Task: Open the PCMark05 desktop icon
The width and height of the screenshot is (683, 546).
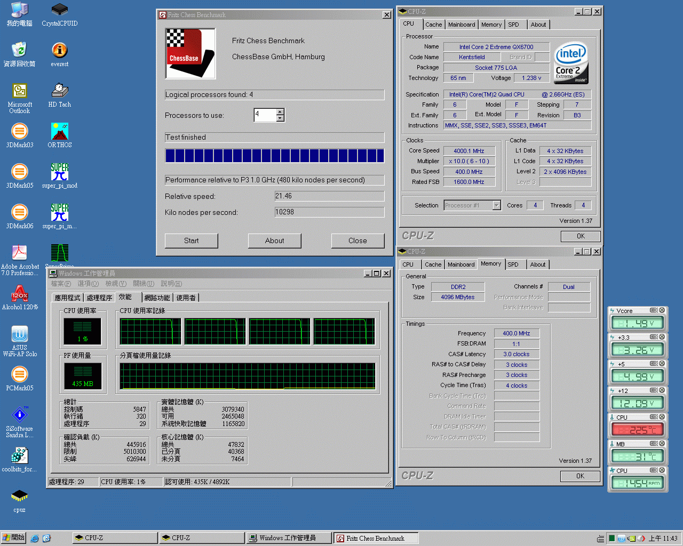Action: (20, 379)
